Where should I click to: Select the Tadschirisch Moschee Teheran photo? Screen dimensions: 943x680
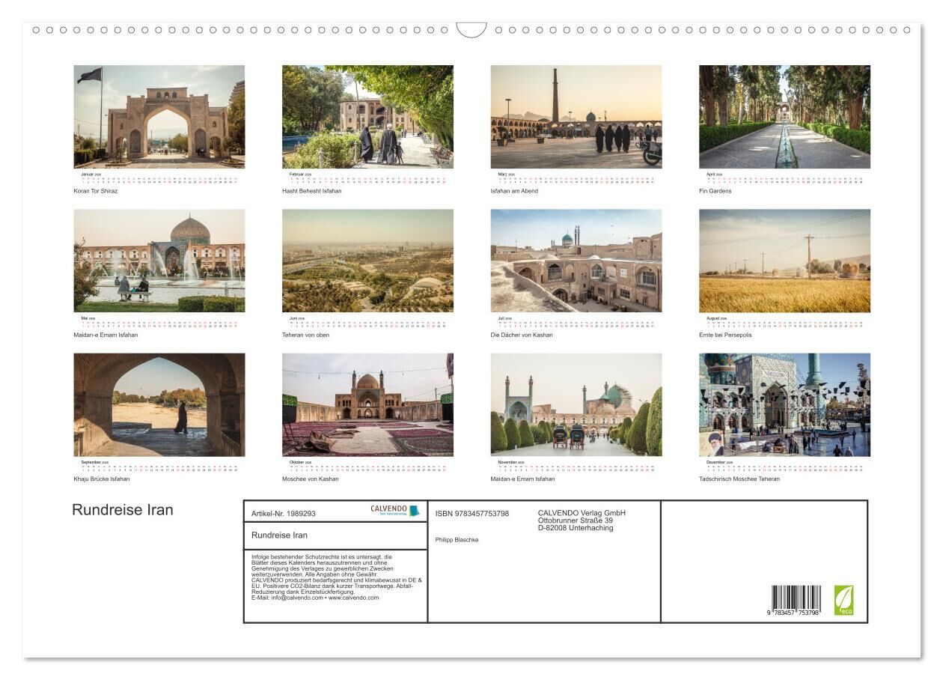point(784,404)
